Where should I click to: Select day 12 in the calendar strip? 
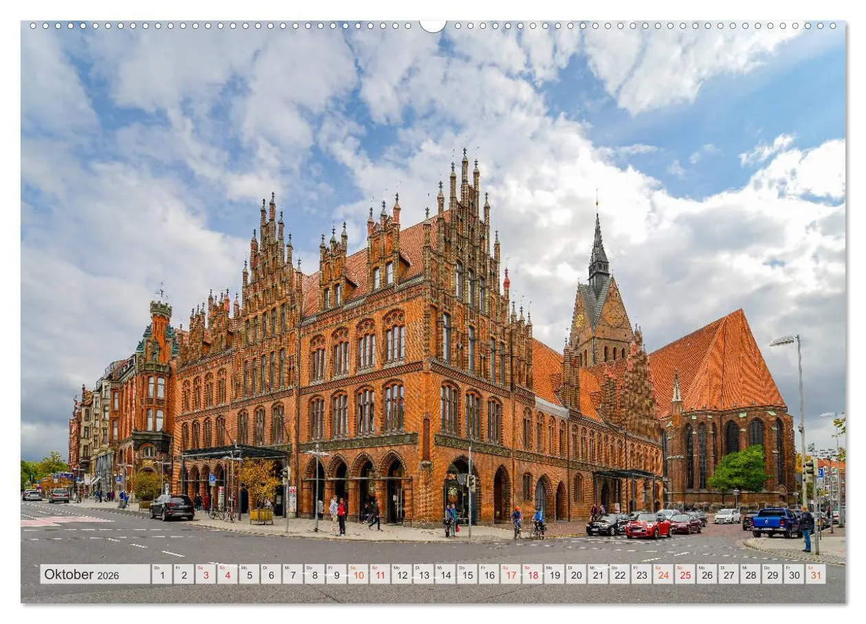(401, 575)
